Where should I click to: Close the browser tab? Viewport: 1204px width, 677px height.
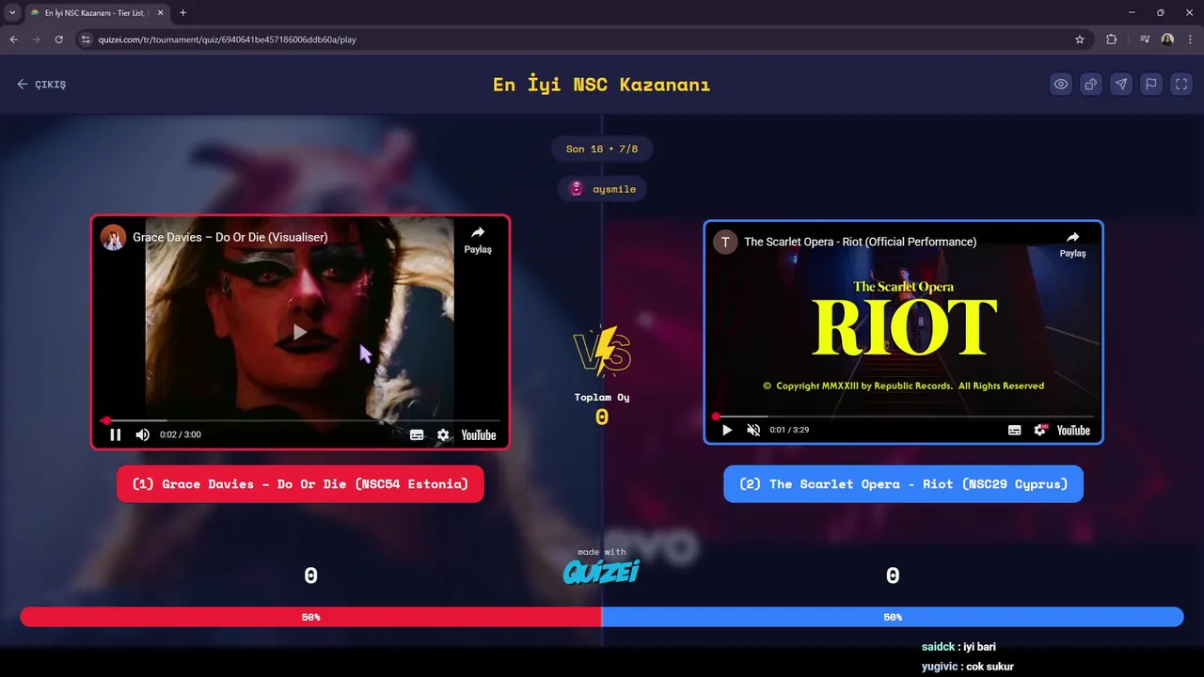(x=163, y=13)
